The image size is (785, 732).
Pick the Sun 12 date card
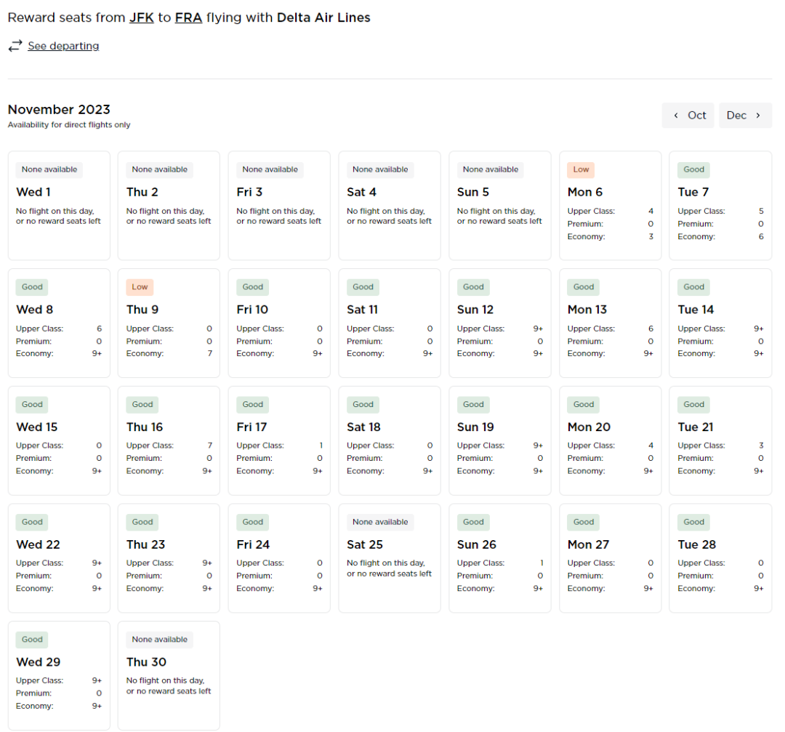coord(499,323)
